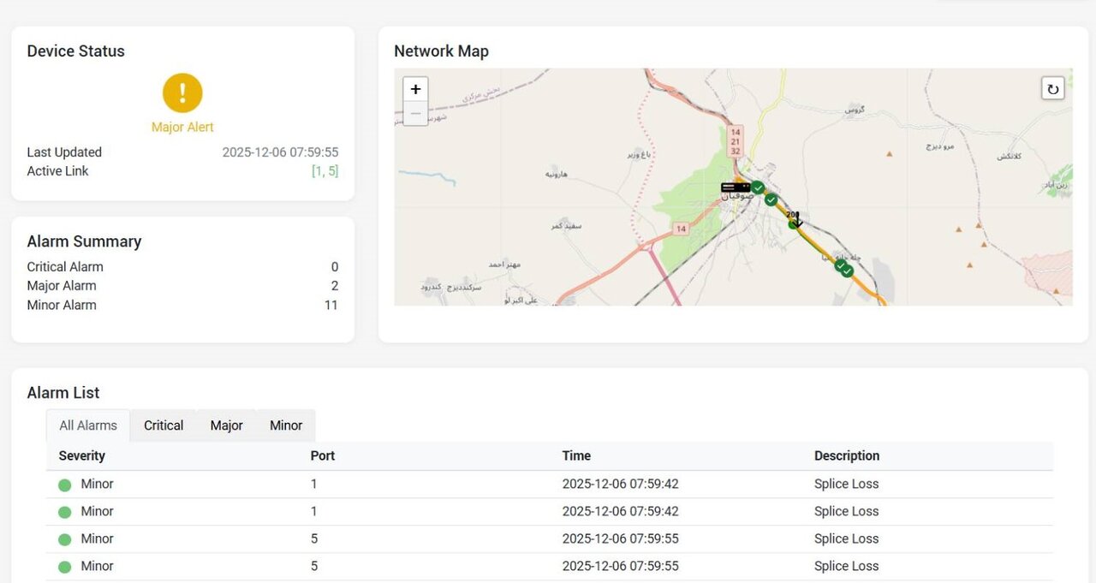This screenshot has width=1096, height=583.
Task: Zoom in on the Network Map
Action: pos(415,90)
